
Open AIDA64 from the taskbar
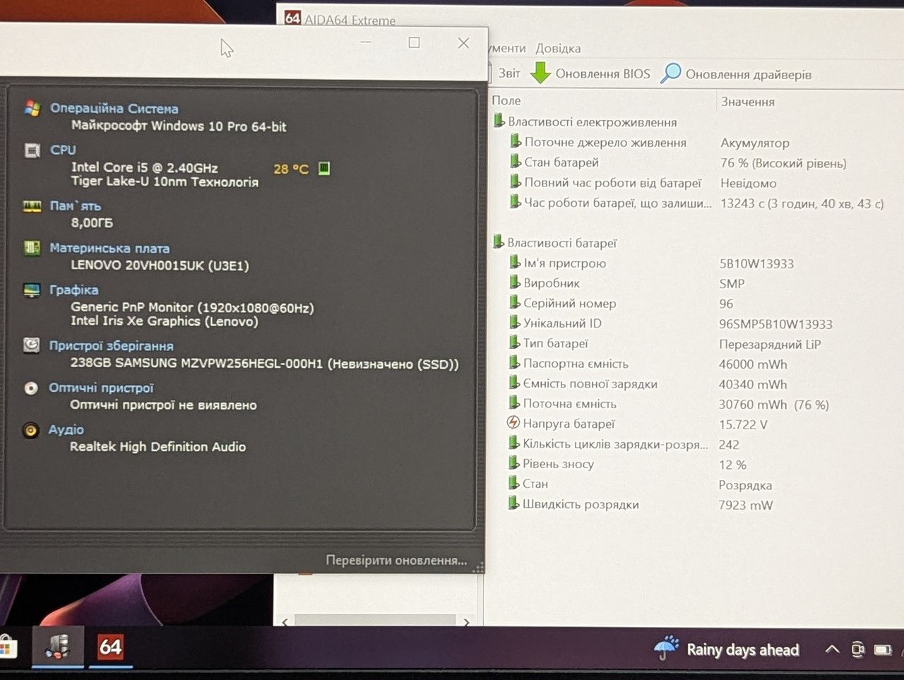click(110, 646)
